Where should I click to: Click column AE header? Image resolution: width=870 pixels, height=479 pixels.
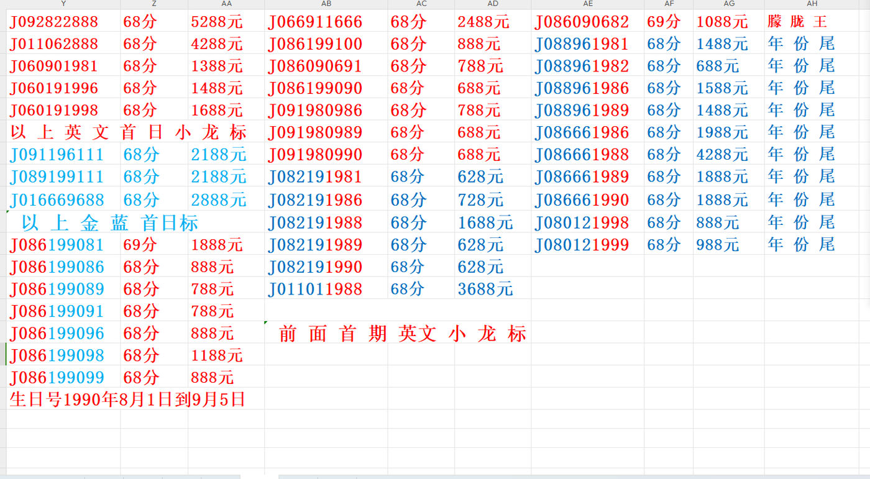point(587,4)
